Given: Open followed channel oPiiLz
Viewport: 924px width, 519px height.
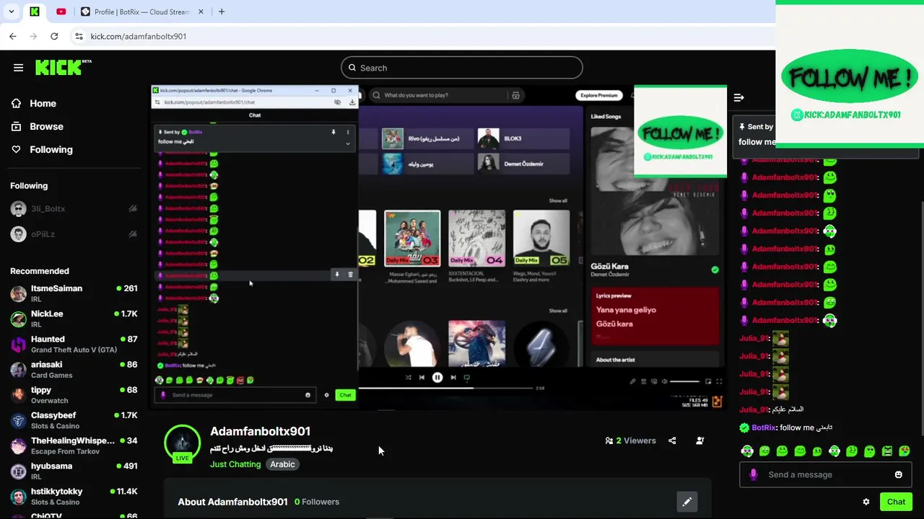Looking at the screenshot, I should tap(43, 234).
